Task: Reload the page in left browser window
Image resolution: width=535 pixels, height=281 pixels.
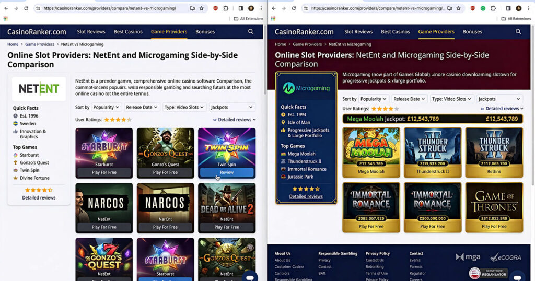Action: point(26,8)
